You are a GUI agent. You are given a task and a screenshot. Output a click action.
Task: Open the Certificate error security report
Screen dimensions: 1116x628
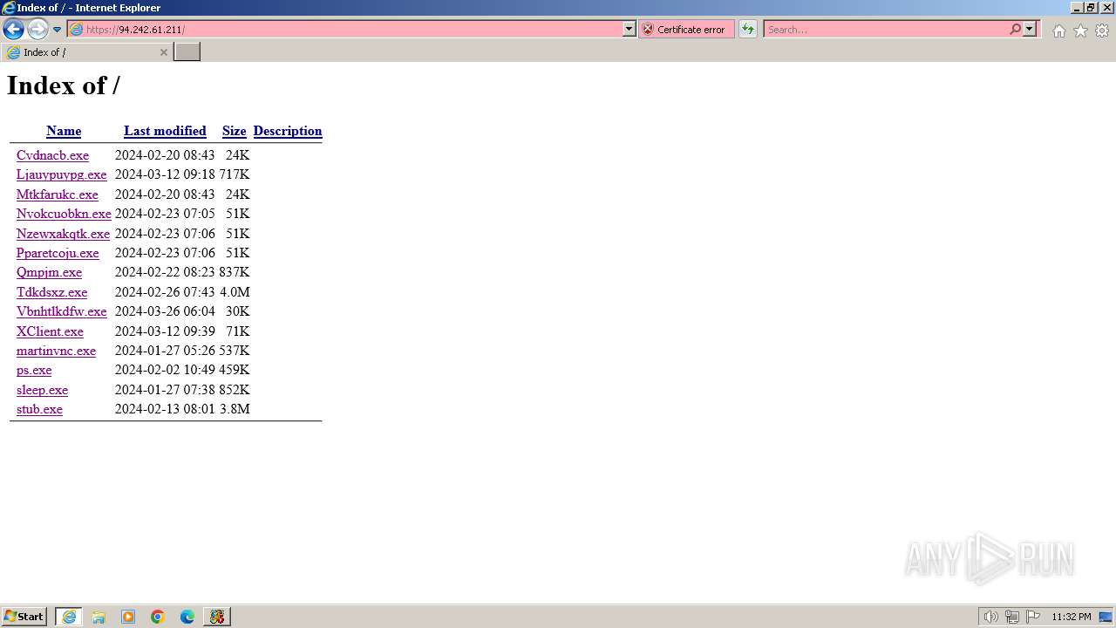(686, 30)
